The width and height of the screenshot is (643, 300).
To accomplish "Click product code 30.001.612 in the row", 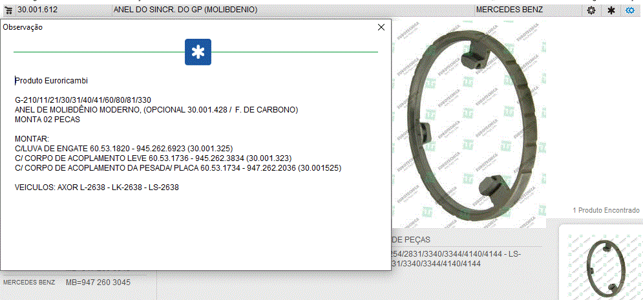I will 37,10.
